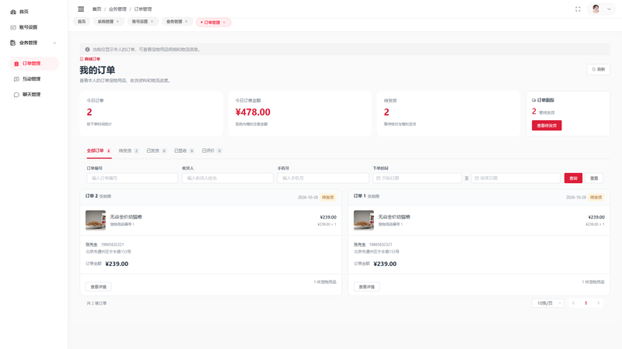Click product name 无谷全价幼猫粮 in 订单 2

coord(126,217)
